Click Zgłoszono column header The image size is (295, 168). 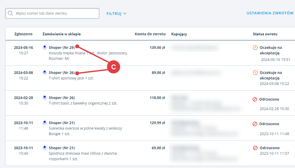(23, 34)
